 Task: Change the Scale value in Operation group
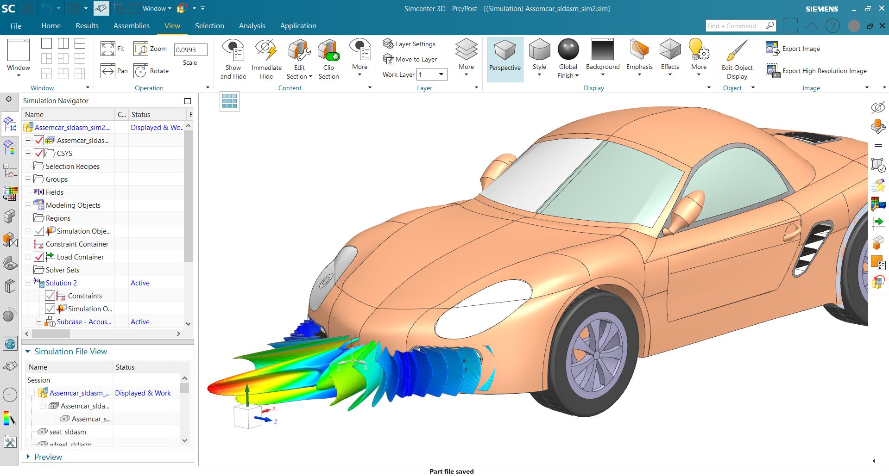[x=190, y=50]
